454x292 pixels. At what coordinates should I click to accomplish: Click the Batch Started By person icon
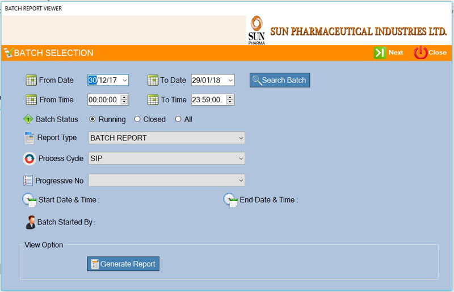click(31, 222)
